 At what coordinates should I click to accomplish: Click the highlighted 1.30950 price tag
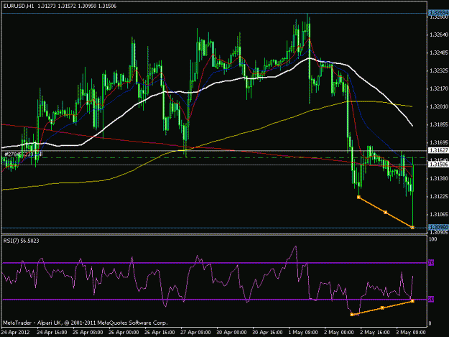pyautogui.click(x=438, y=227)
